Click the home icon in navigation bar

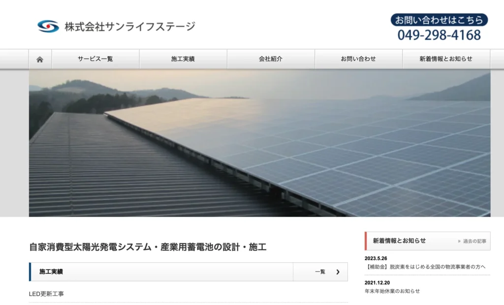(40, 59)
